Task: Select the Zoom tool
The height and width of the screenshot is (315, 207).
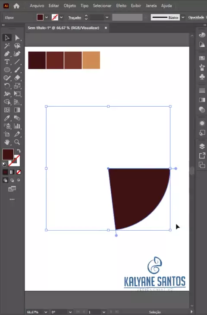Action: point(17,142)
